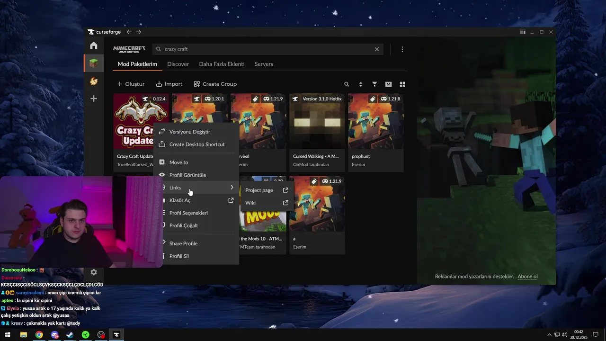Image resolution: width=606 pixels, height=341 pixels.
Task: Click the magnifier icon to search modpacks
Action: (x=347, y=84)
